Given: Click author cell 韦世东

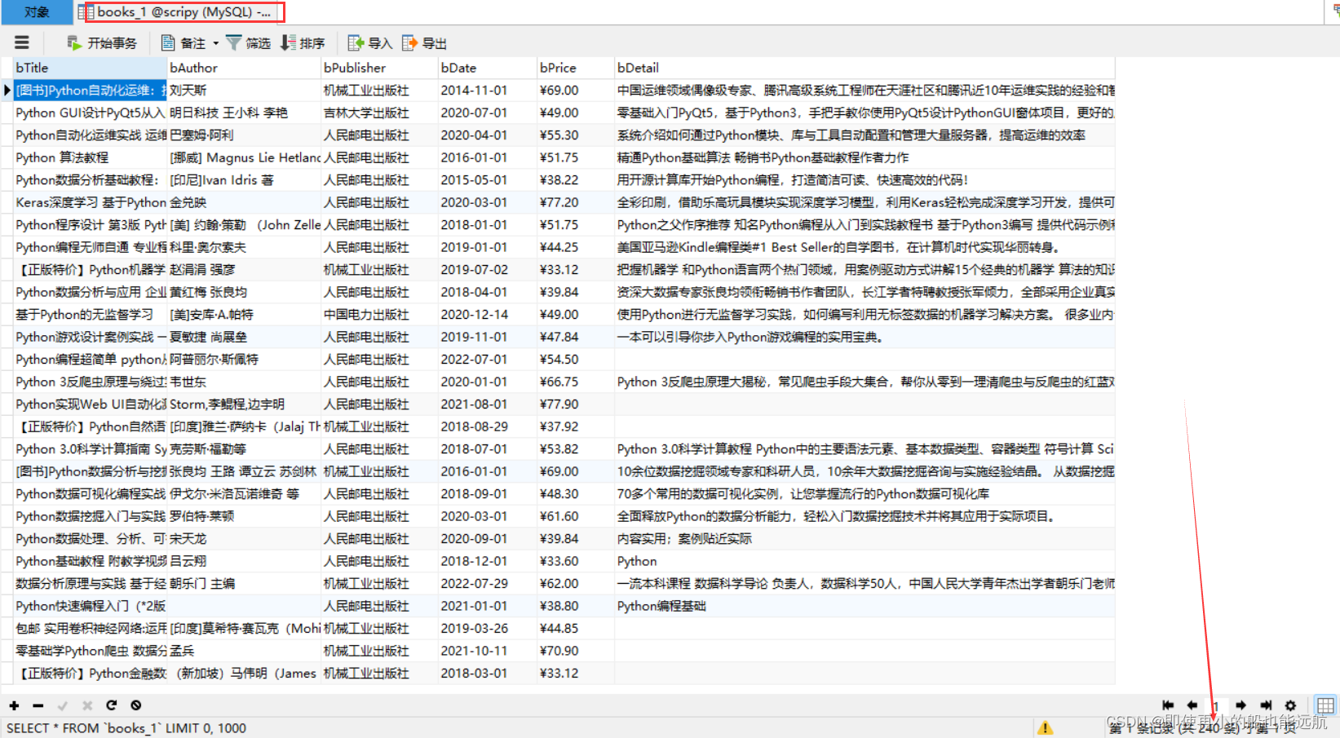Looking at the screenshot, I should pyautogui.click(x=244, y=382).
